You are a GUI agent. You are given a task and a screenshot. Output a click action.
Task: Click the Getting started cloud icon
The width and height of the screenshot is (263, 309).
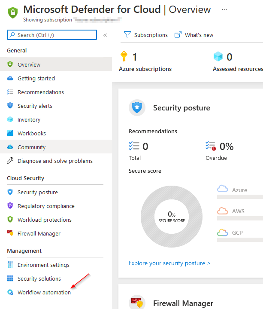pyautogui.click(x=10, y=78)
